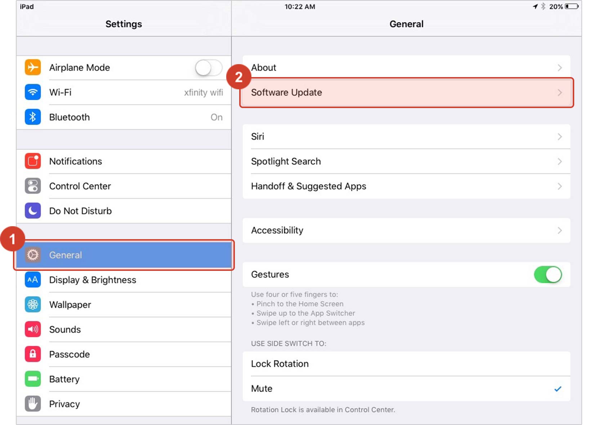Open Notifications via its red bell icon

point(33,161)
